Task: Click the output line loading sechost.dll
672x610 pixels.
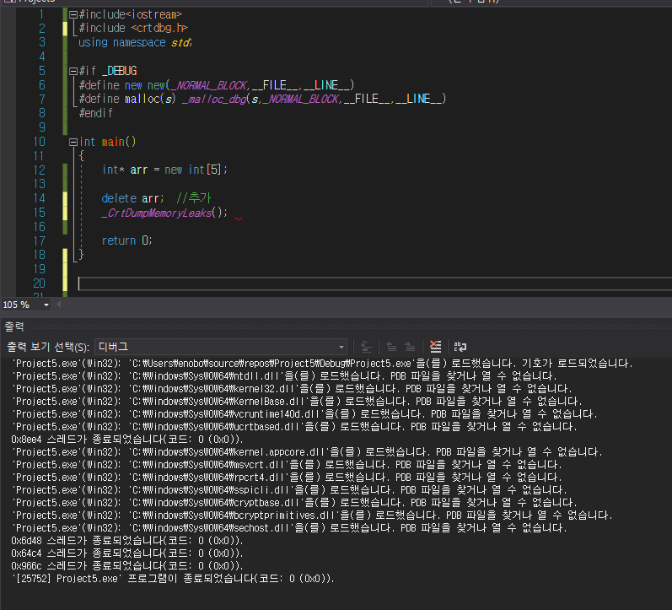Action: click(x=289, y=528)
